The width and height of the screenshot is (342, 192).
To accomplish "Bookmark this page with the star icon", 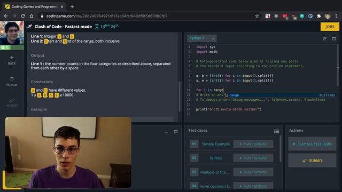I will [257, 16].
